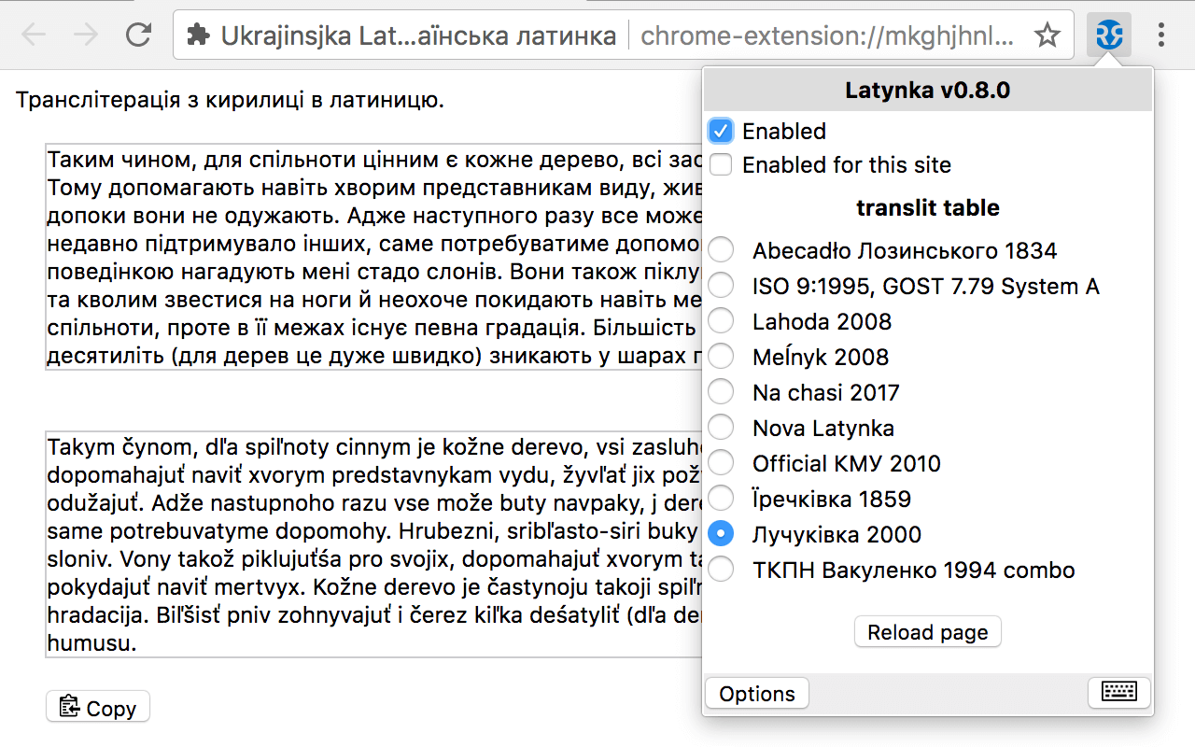The height and width of the screenshot is (747, 1195).
Task: Click the forward navigation arrow
Action: [x=86, y=35]
